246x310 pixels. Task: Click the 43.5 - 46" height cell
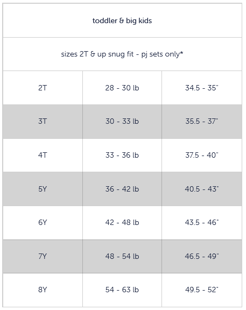point(202,223)
